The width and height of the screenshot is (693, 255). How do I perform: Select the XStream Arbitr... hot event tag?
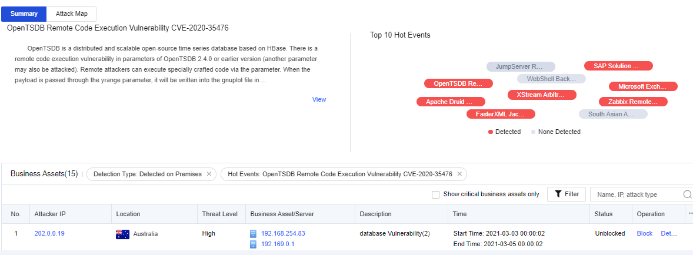(542, 95)
